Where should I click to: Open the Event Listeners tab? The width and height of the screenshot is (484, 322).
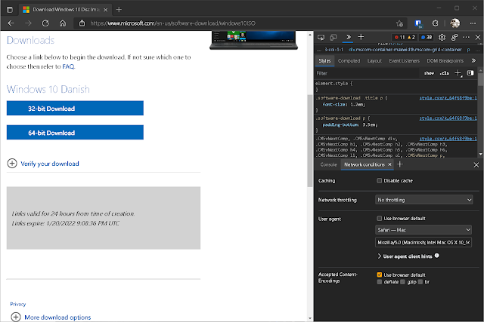click(x=404, y=61)
